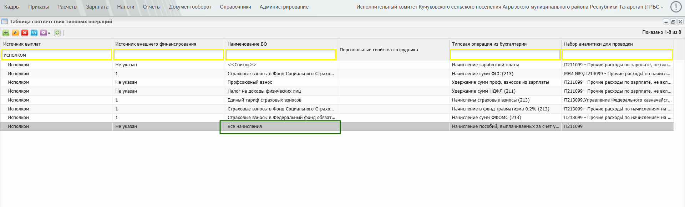Open the Администрирование menu
Screen dimensions: 685x207
(x=284, y=7)
